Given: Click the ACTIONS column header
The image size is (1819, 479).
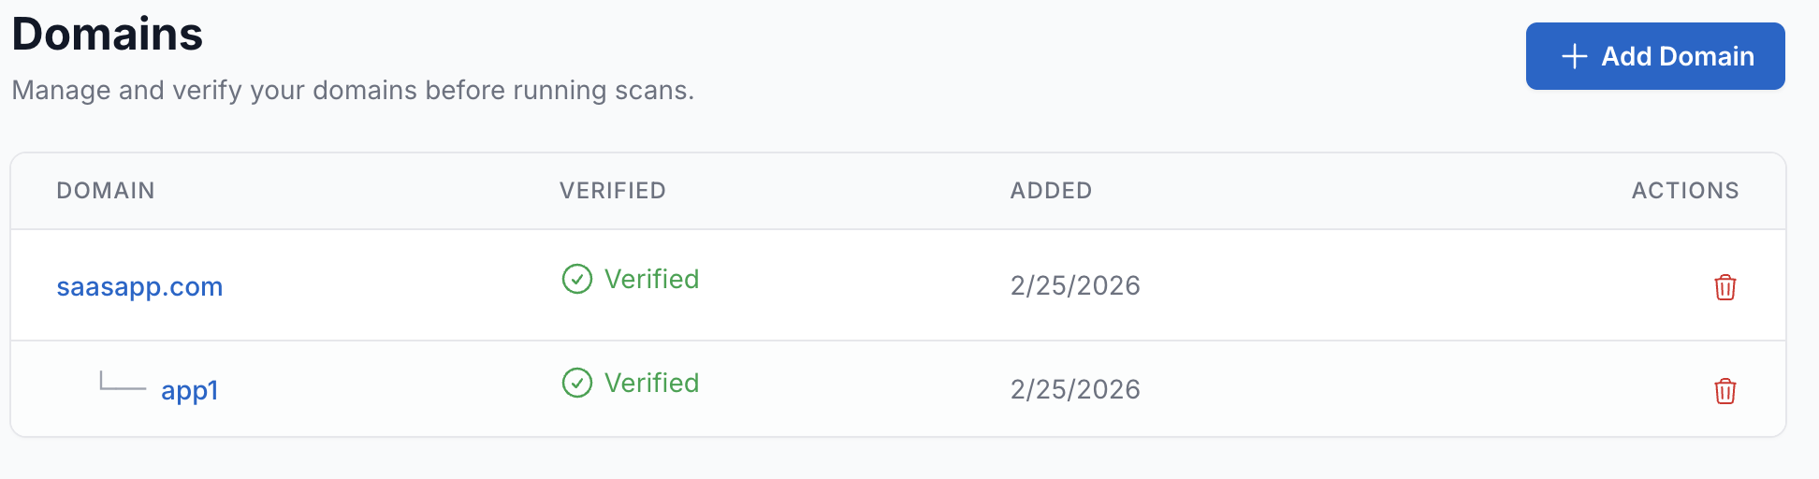Looking at the screenshot, I should tap(1684, 191).
